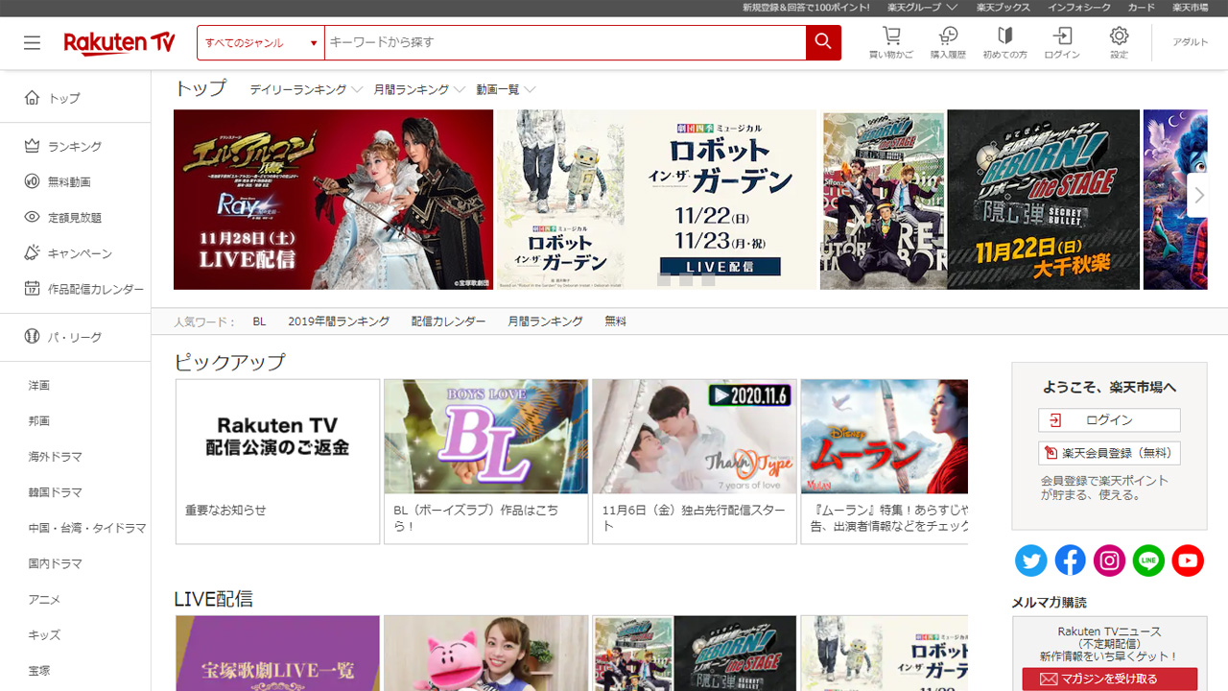
Task: Click the 楽天会員登録（無料） button
Action: [x=1109, y=453]
